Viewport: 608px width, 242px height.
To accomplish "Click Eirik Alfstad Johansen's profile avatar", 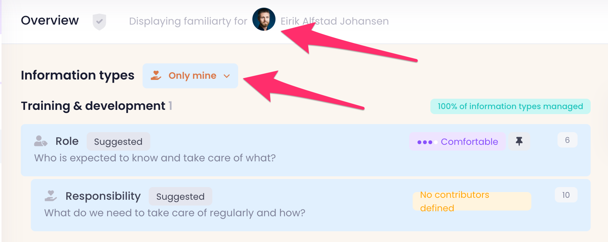I will (264, 19).
